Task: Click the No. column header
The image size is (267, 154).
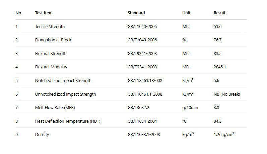Action: [19, 13]
